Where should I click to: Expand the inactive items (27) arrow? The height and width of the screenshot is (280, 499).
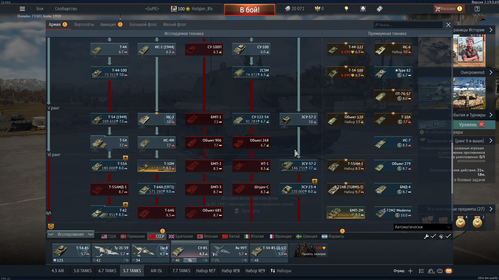point(491,209)
